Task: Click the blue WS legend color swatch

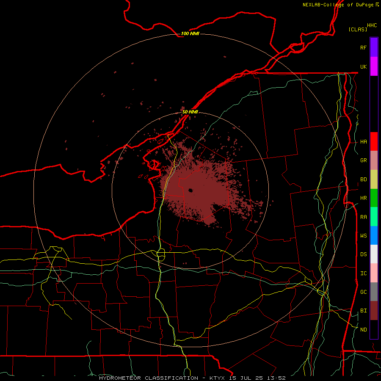Action: tap(374, 235)
